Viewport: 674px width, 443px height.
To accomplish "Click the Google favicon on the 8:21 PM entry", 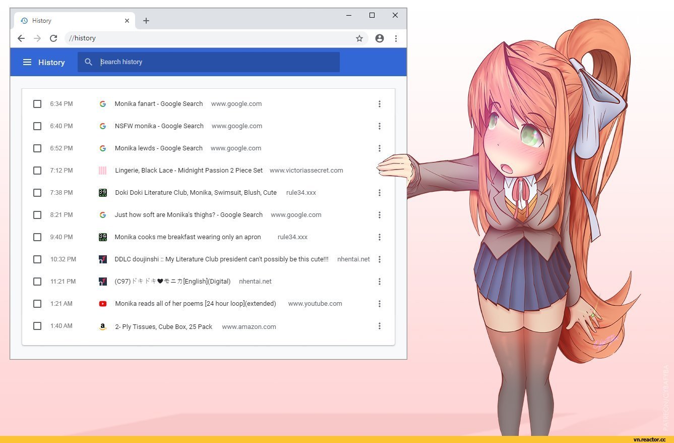I will point(103,215).
